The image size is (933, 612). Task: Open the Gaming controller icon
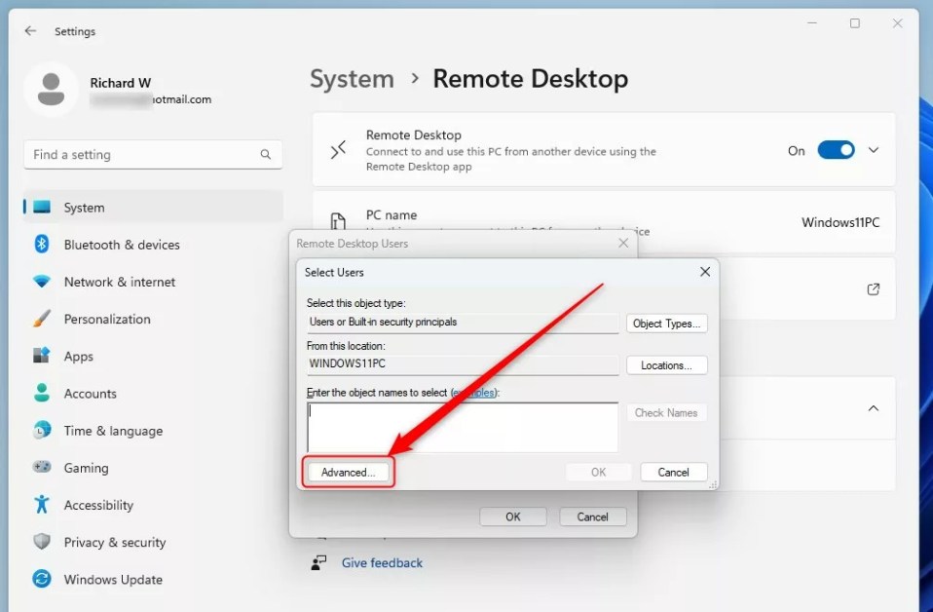pyautogui.click(x=40, y=468)
